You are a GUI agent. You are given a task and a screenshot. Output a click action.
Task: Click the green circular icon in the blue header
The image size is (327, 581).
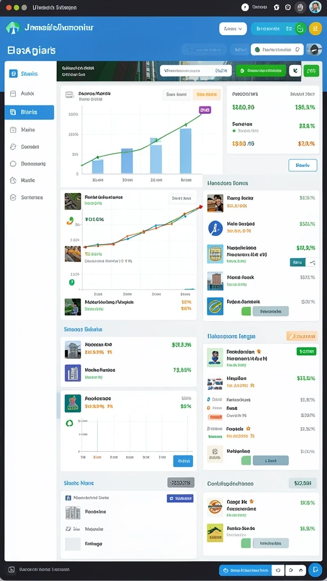point(301,28)
